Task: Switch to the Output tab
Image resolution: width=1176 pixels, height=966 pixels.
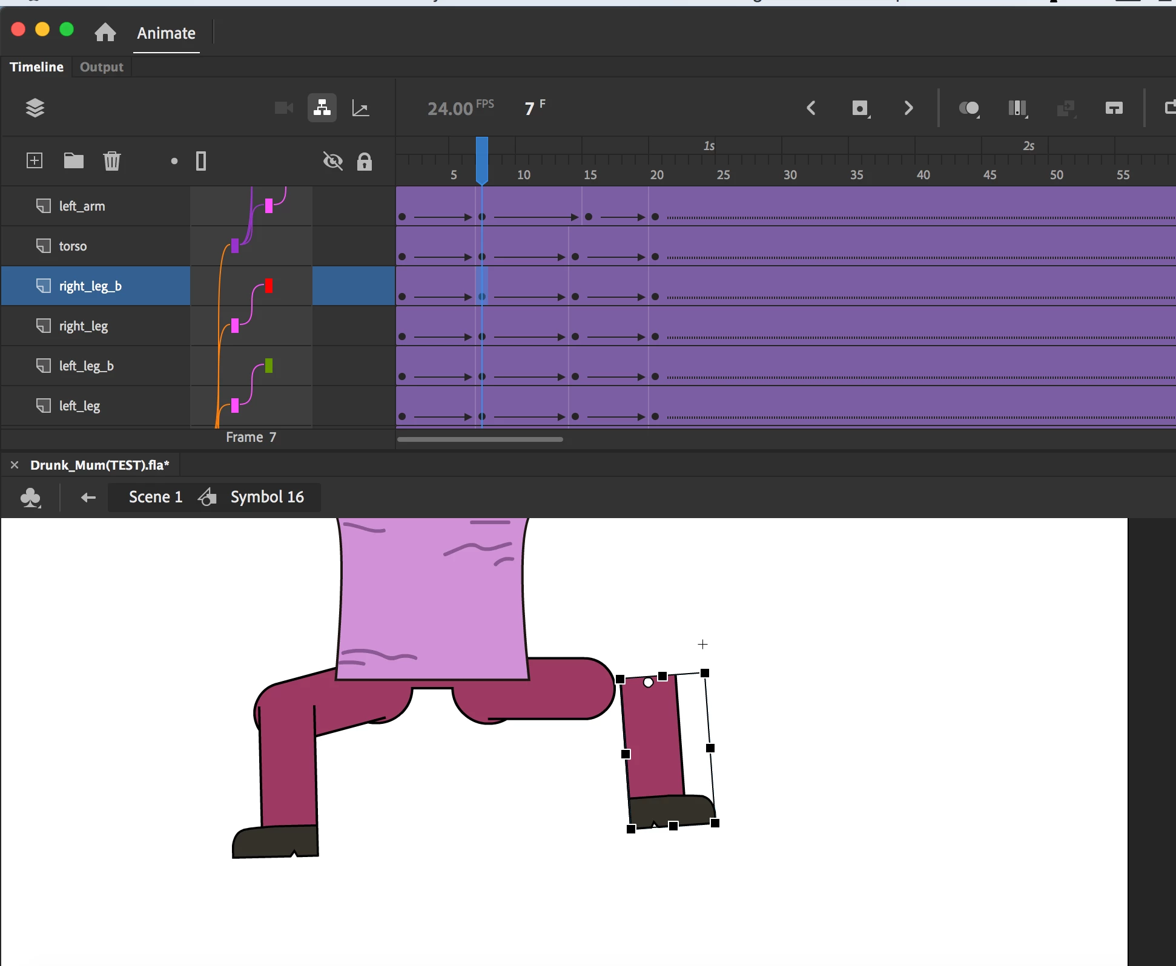Action: click(x=101, y=67)
